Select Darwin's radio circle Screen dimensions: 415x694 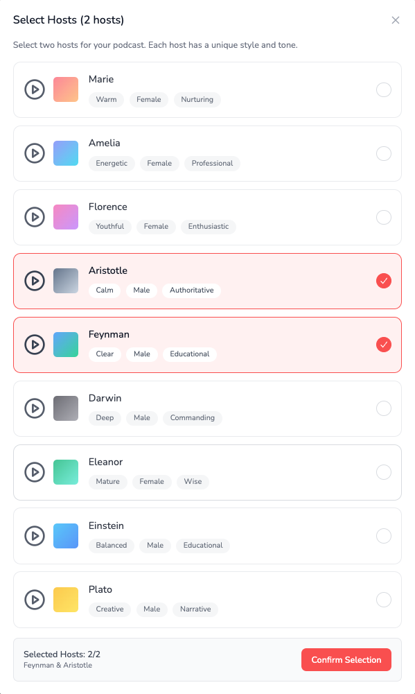384,408
